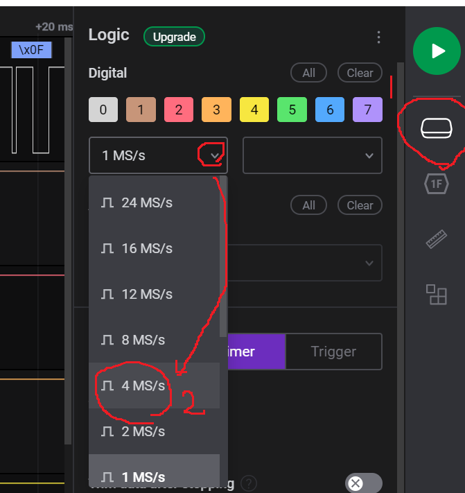Select 12 MS/s sample rate
The height and width of the screenshot is (493, 465).
154,294
